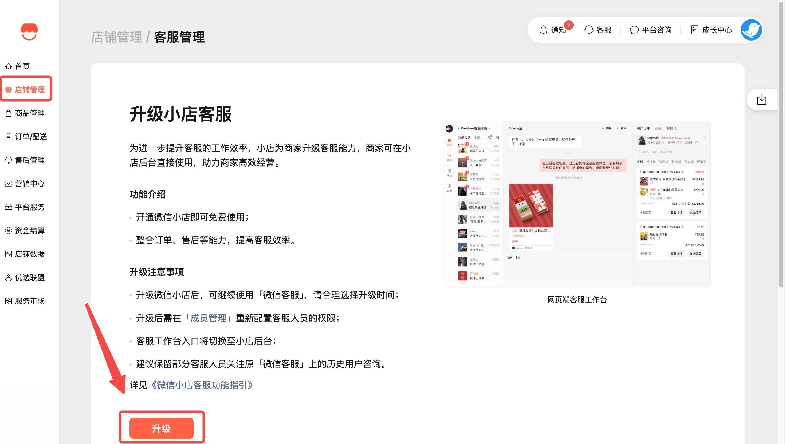Open 平台服务 menu item label
The height and width of the screenshot is (444, 785).
30,207
